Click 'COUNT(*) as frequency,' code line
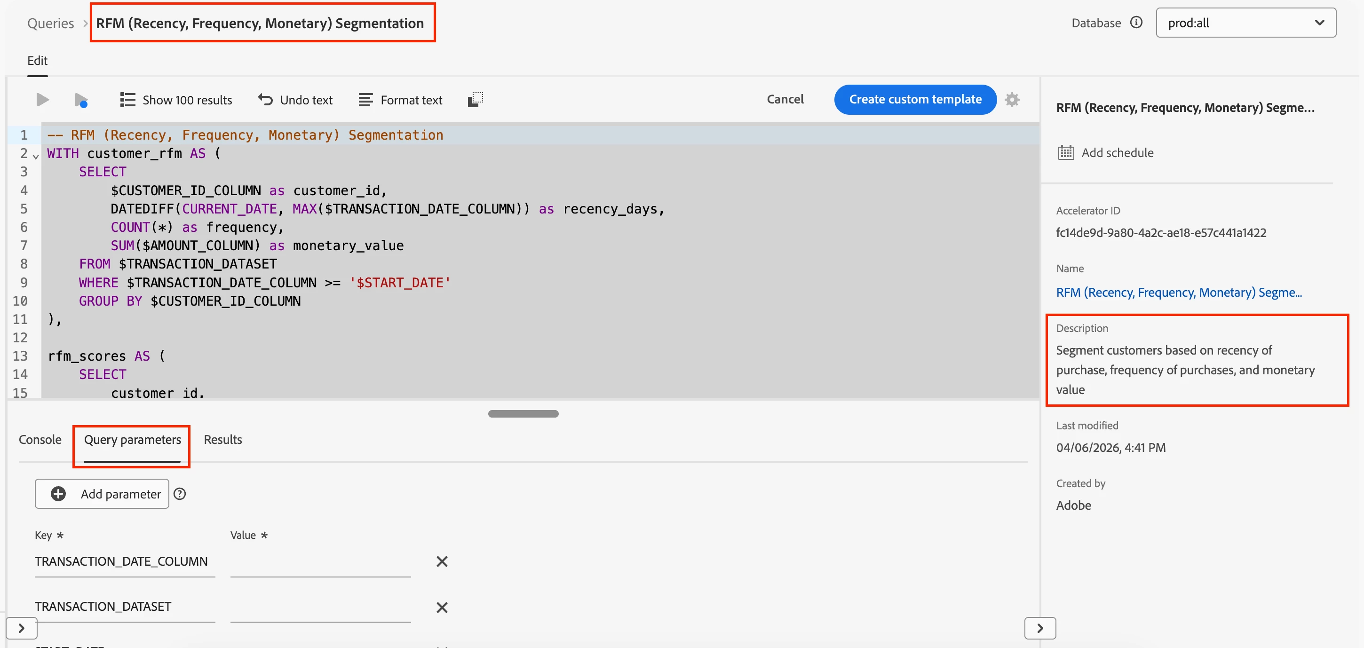The width and height of the screenshot is (1364, 648). tap(198, 227)
